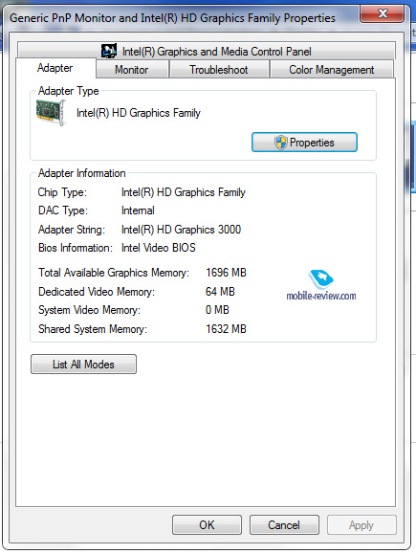
Task: Open the Troubleshoot tab
Action: tap(219, 70)
